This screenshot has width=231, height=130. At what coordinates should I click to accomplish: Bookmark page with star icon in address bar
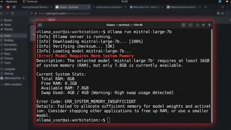223,14
